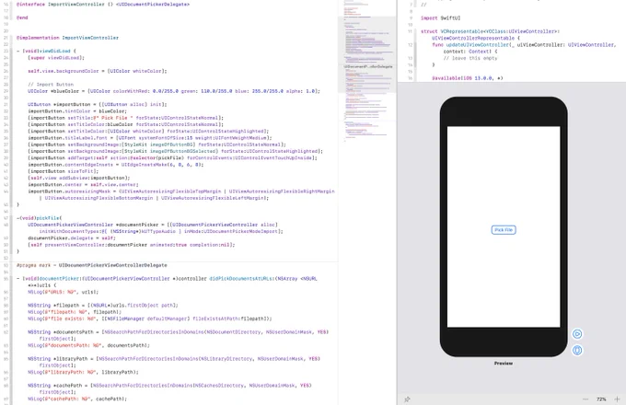Click the -(void)pickFile method declaration
Screen dimensions: 626x405
[39, 218]
